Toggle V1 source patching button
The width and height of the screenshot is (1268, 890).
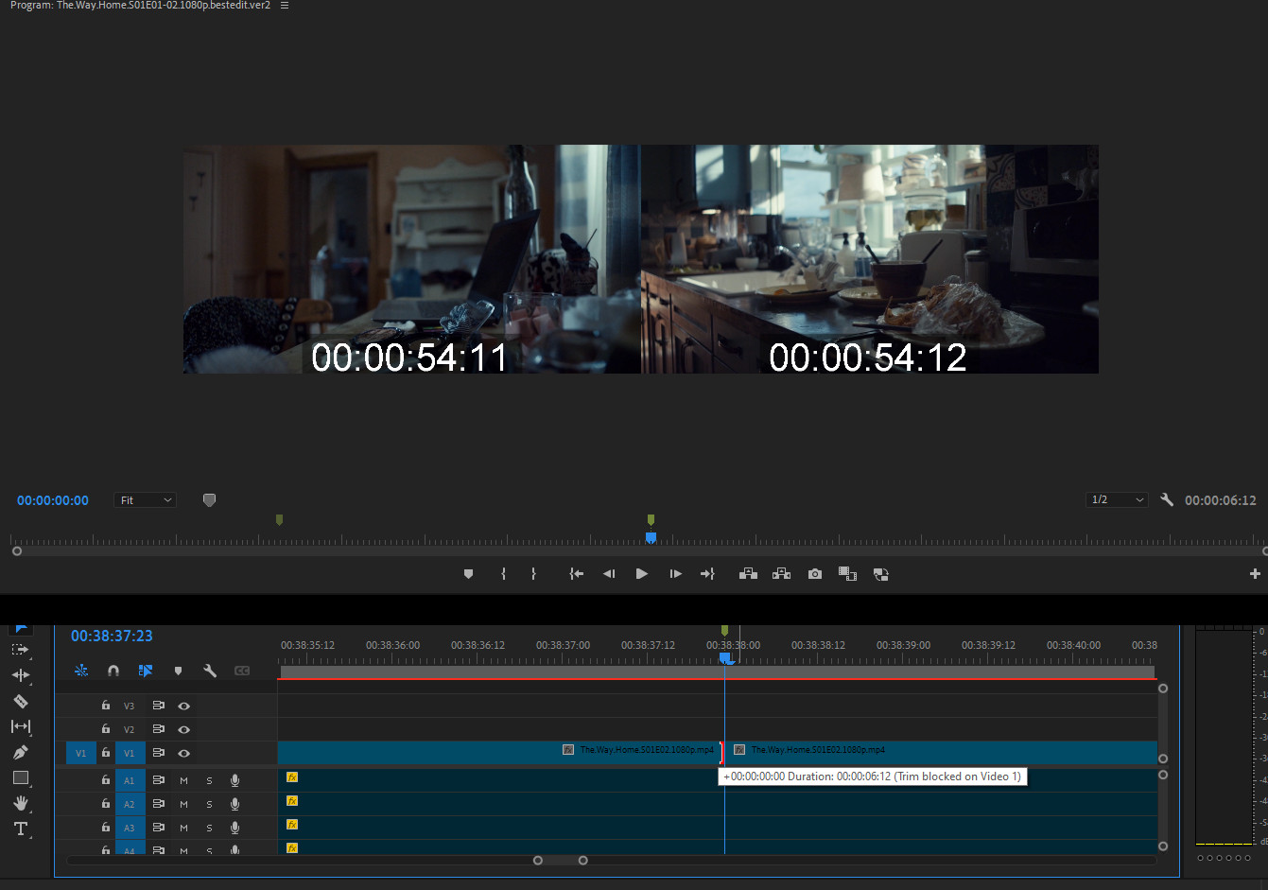coord(80,753)
